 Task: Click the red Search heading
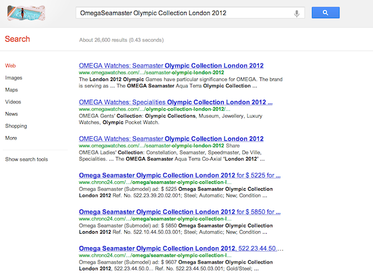(17, 39)
